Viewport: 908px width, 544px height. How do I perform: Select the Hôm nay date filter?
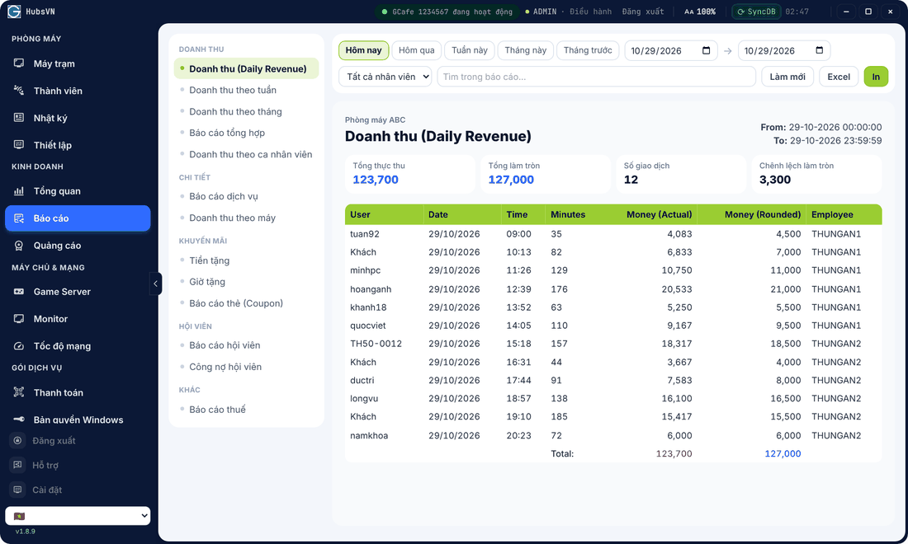pos(364,50)
